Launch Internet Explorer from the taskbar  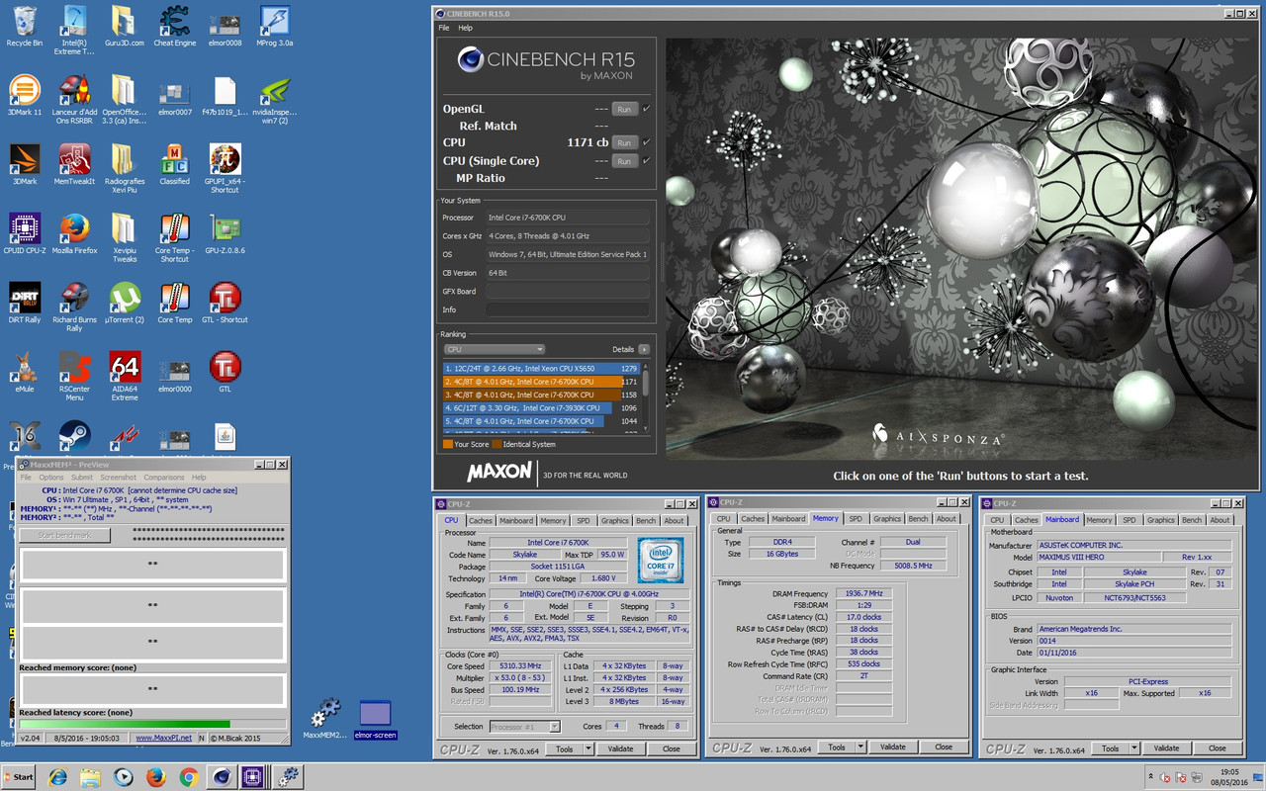coord(56,777)
